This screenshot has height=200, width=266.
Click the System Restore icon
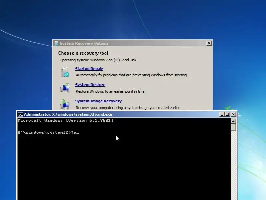65,88
